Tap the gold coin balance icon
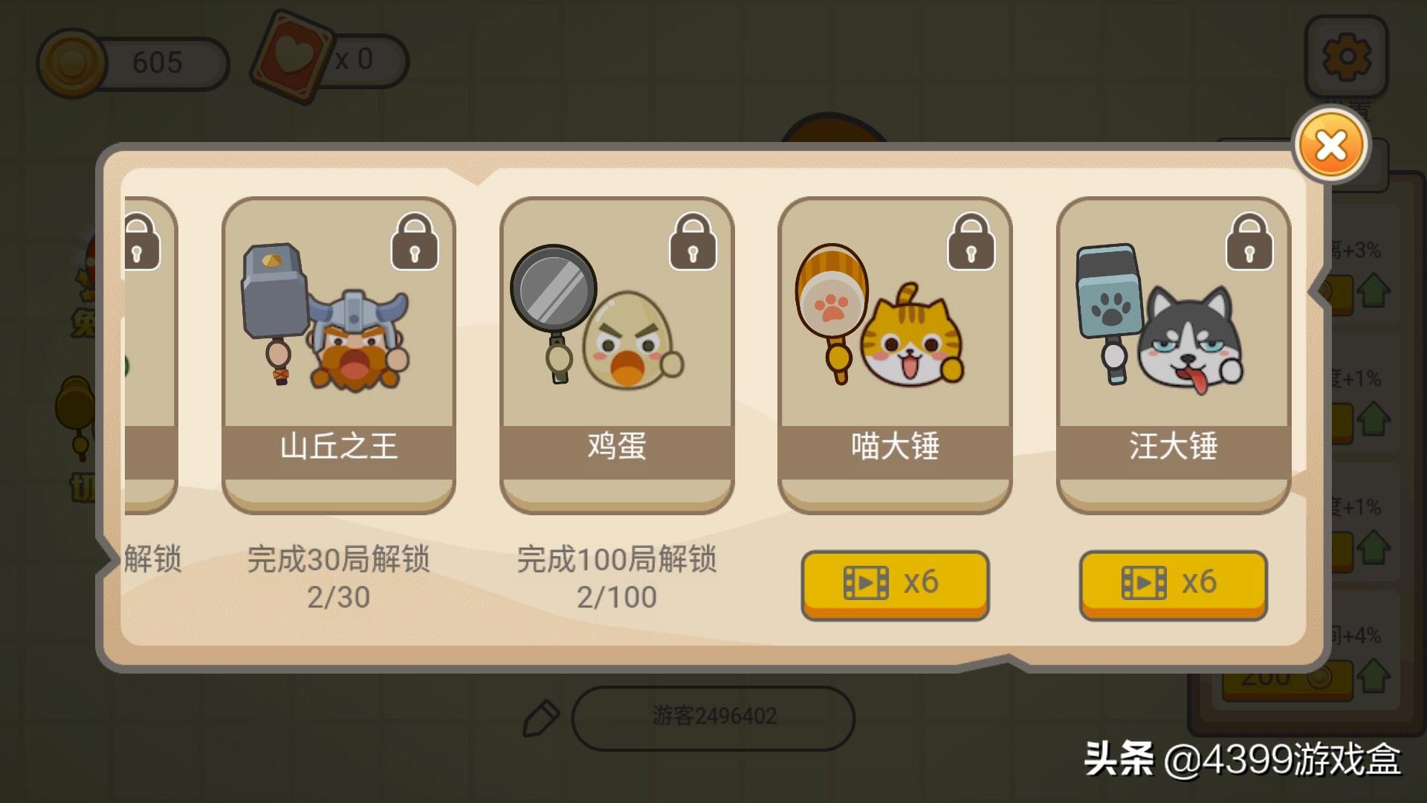This screenshot has height=803, width=1427. pyautogui.click(x=71, y=63)
